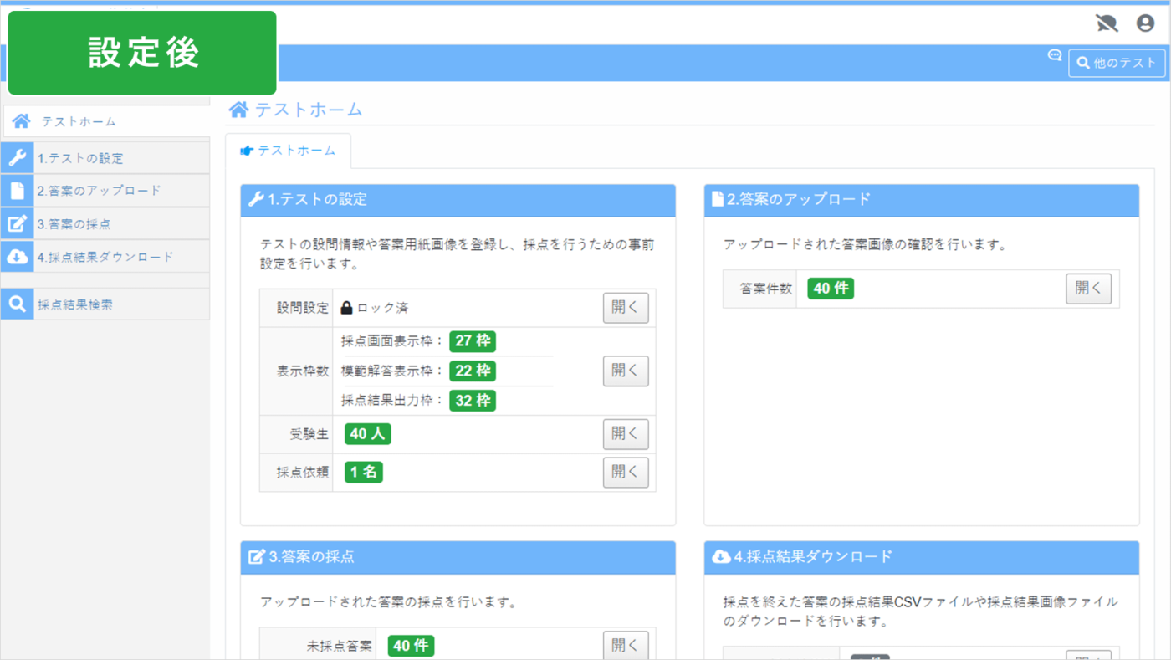Click the pointing hand icon on tab

click(247, 151)
